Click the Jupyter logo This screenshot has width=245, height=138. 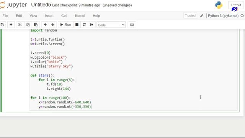(13, 5)
